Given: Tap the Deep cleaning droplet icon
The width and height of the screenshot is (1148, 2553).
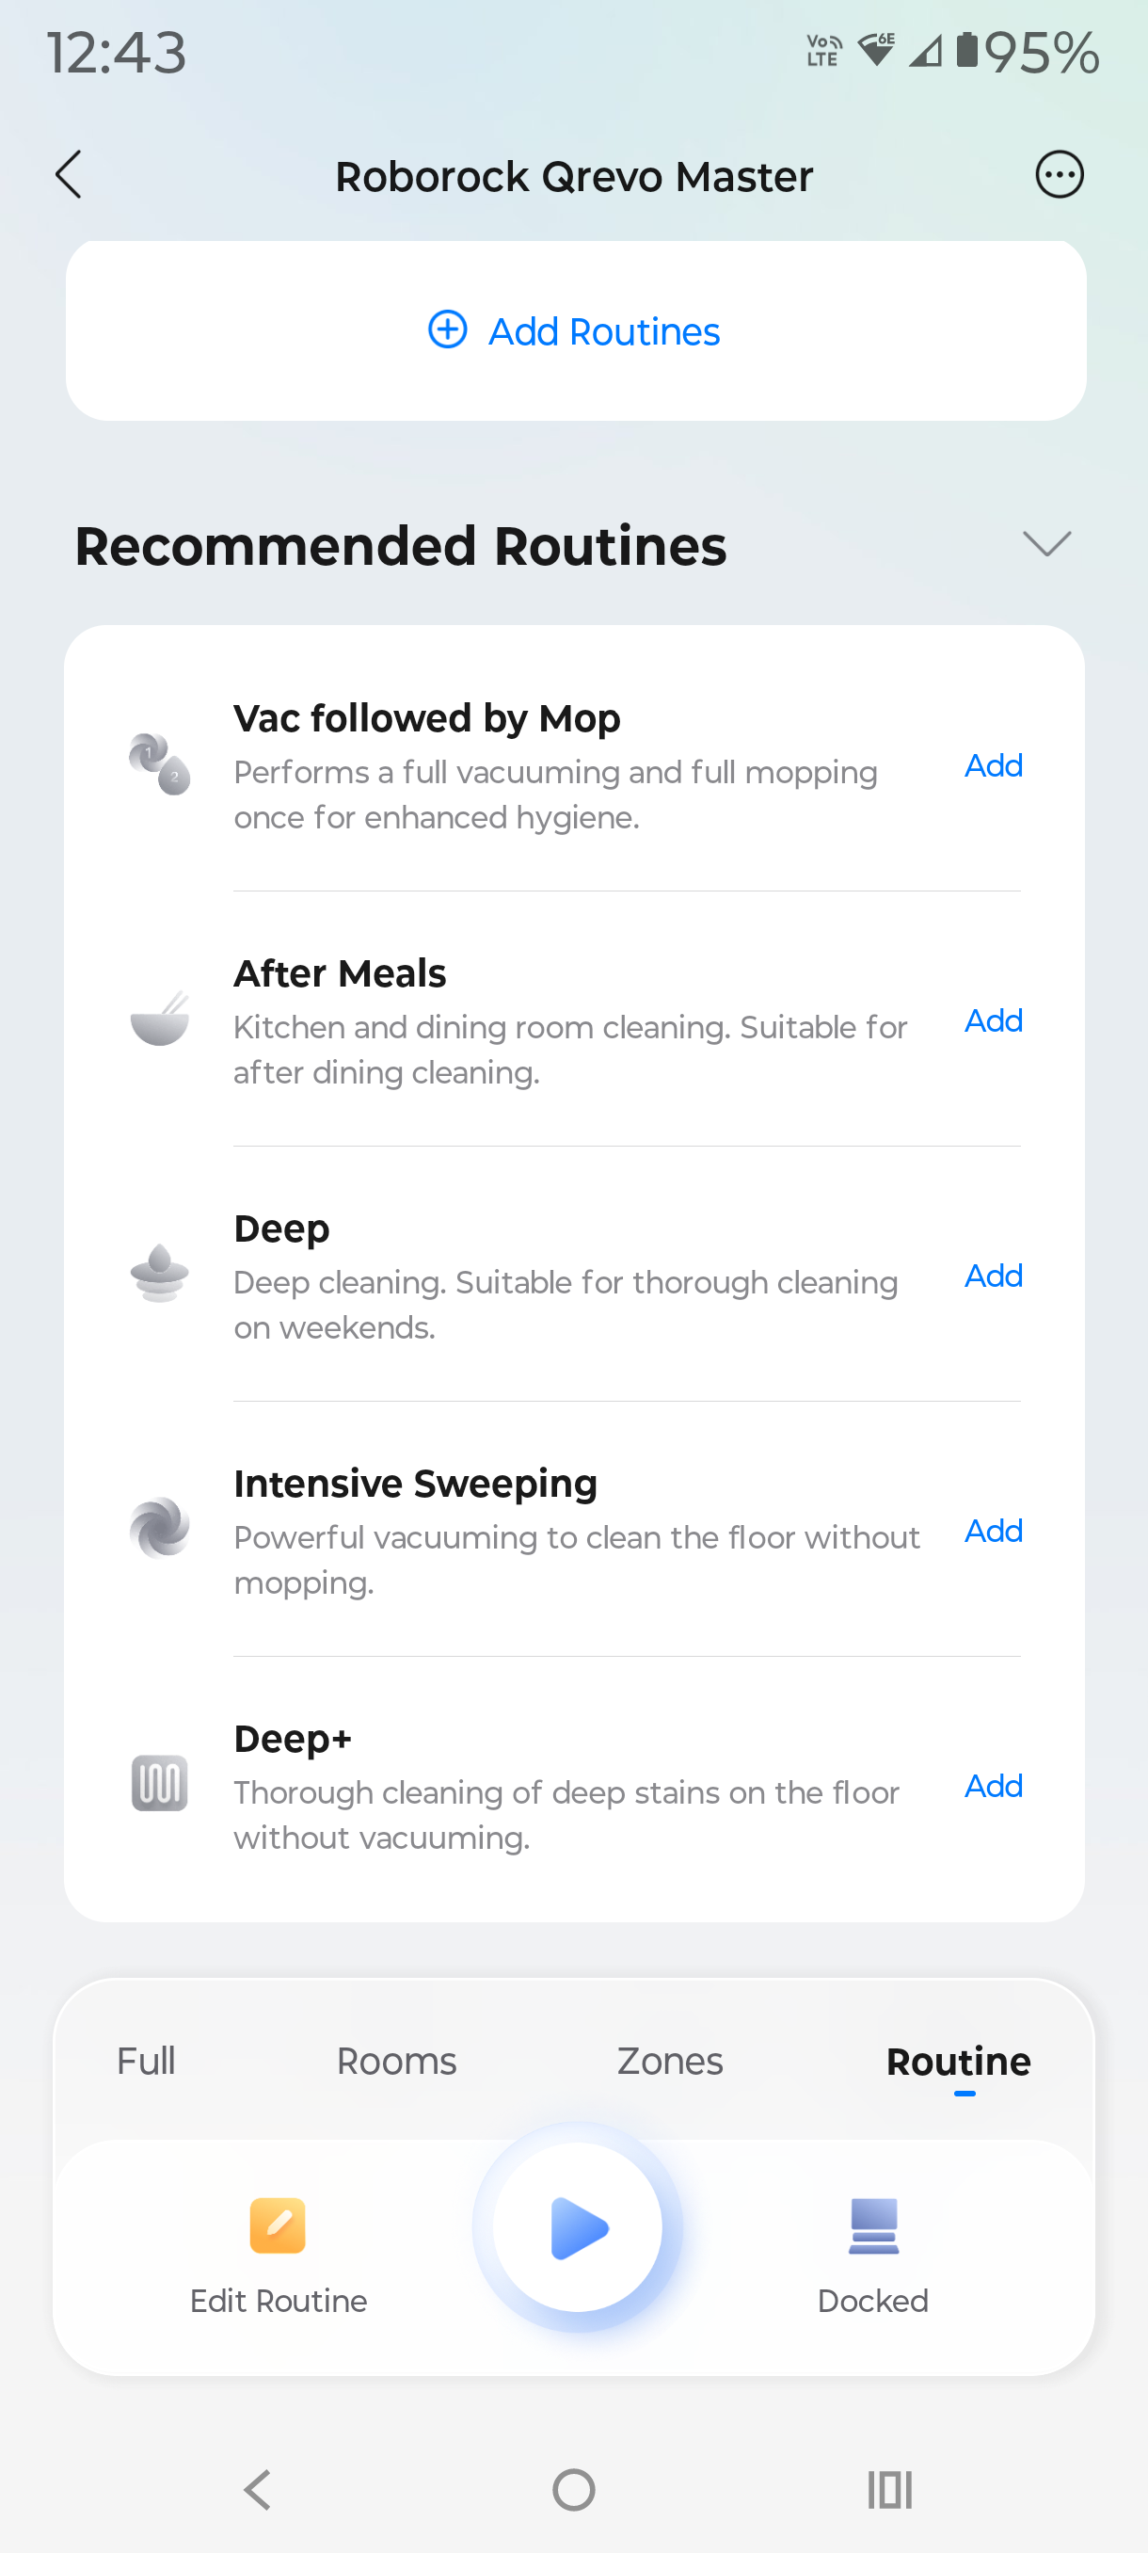Looking at the screenshot, I should click(x=159, y=1274).
